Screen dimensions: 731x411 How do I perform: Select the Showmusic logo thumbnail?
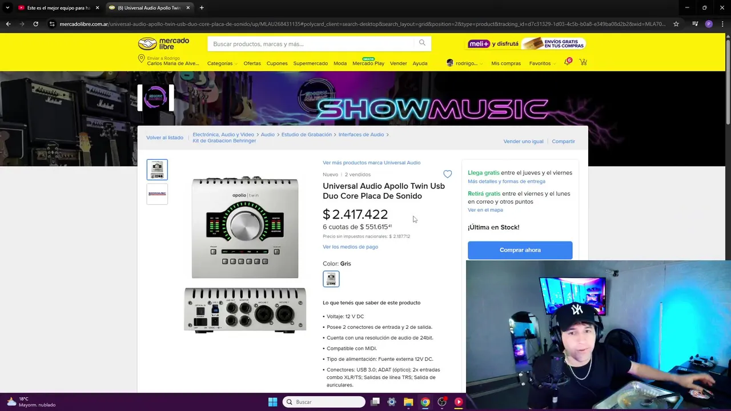(157, 194)
